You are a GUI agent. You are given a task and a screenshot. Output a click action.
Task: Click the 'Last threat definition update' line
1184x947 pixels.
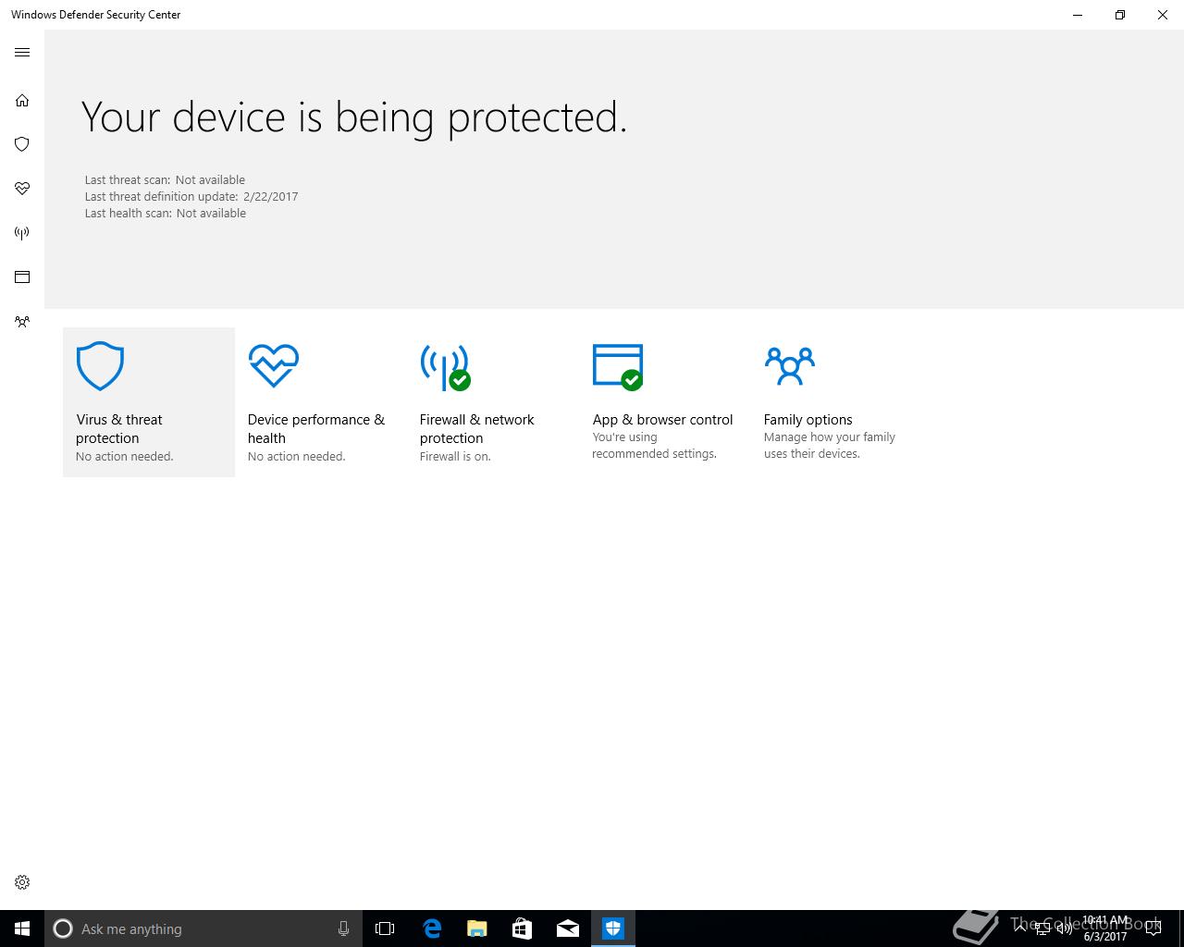point(191,197)
